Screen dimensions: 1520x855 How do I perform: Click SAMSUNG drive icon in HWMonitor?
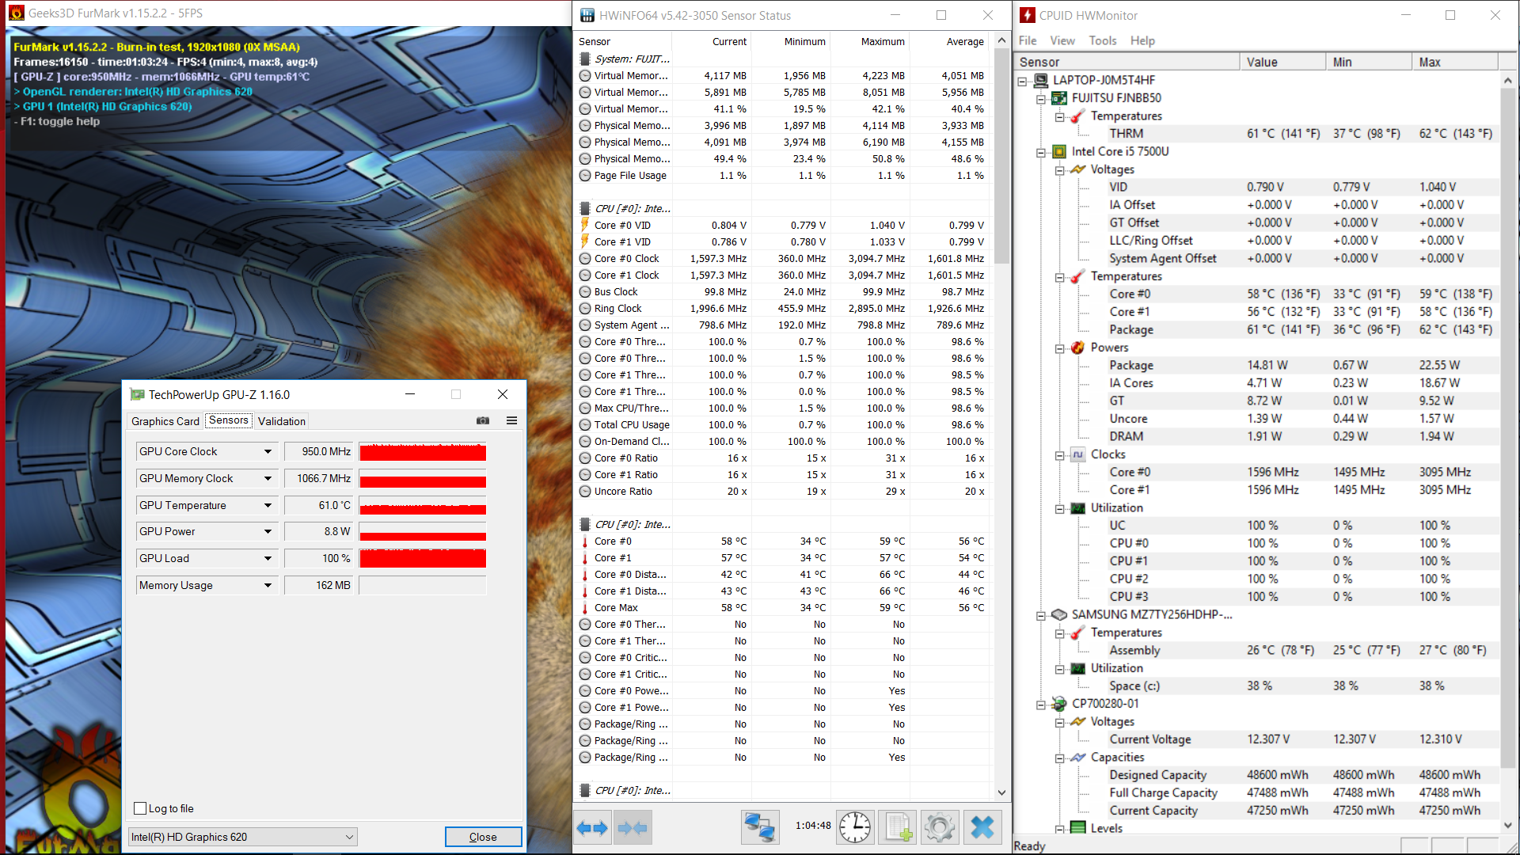coord(1059,614)
